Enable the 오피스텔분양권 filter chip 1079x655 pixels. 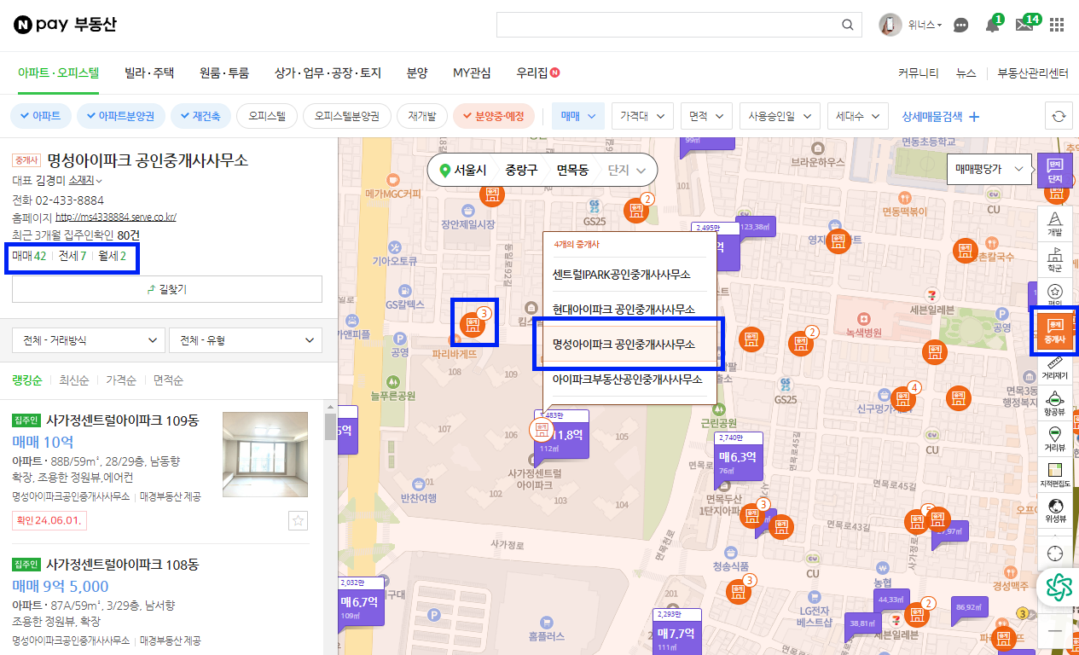pos(347,116)
